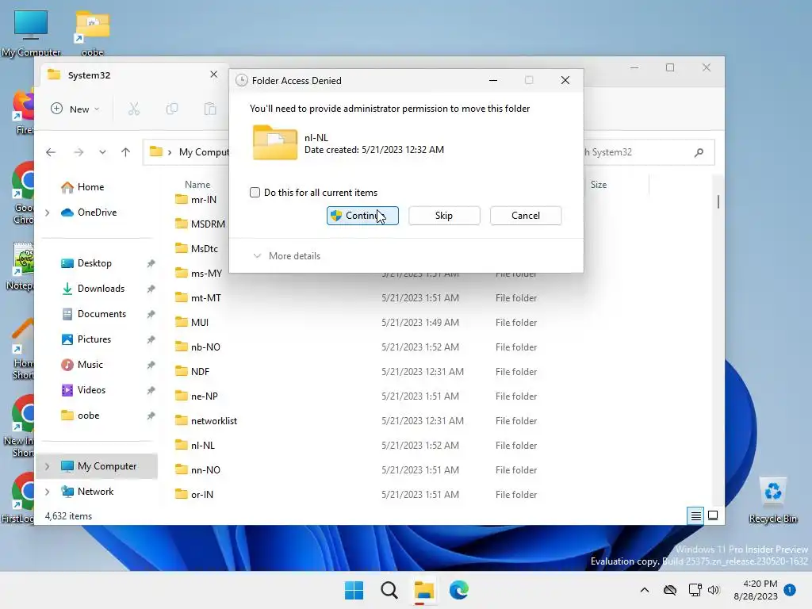Open Music from quick access

click(x=82, y=365)
